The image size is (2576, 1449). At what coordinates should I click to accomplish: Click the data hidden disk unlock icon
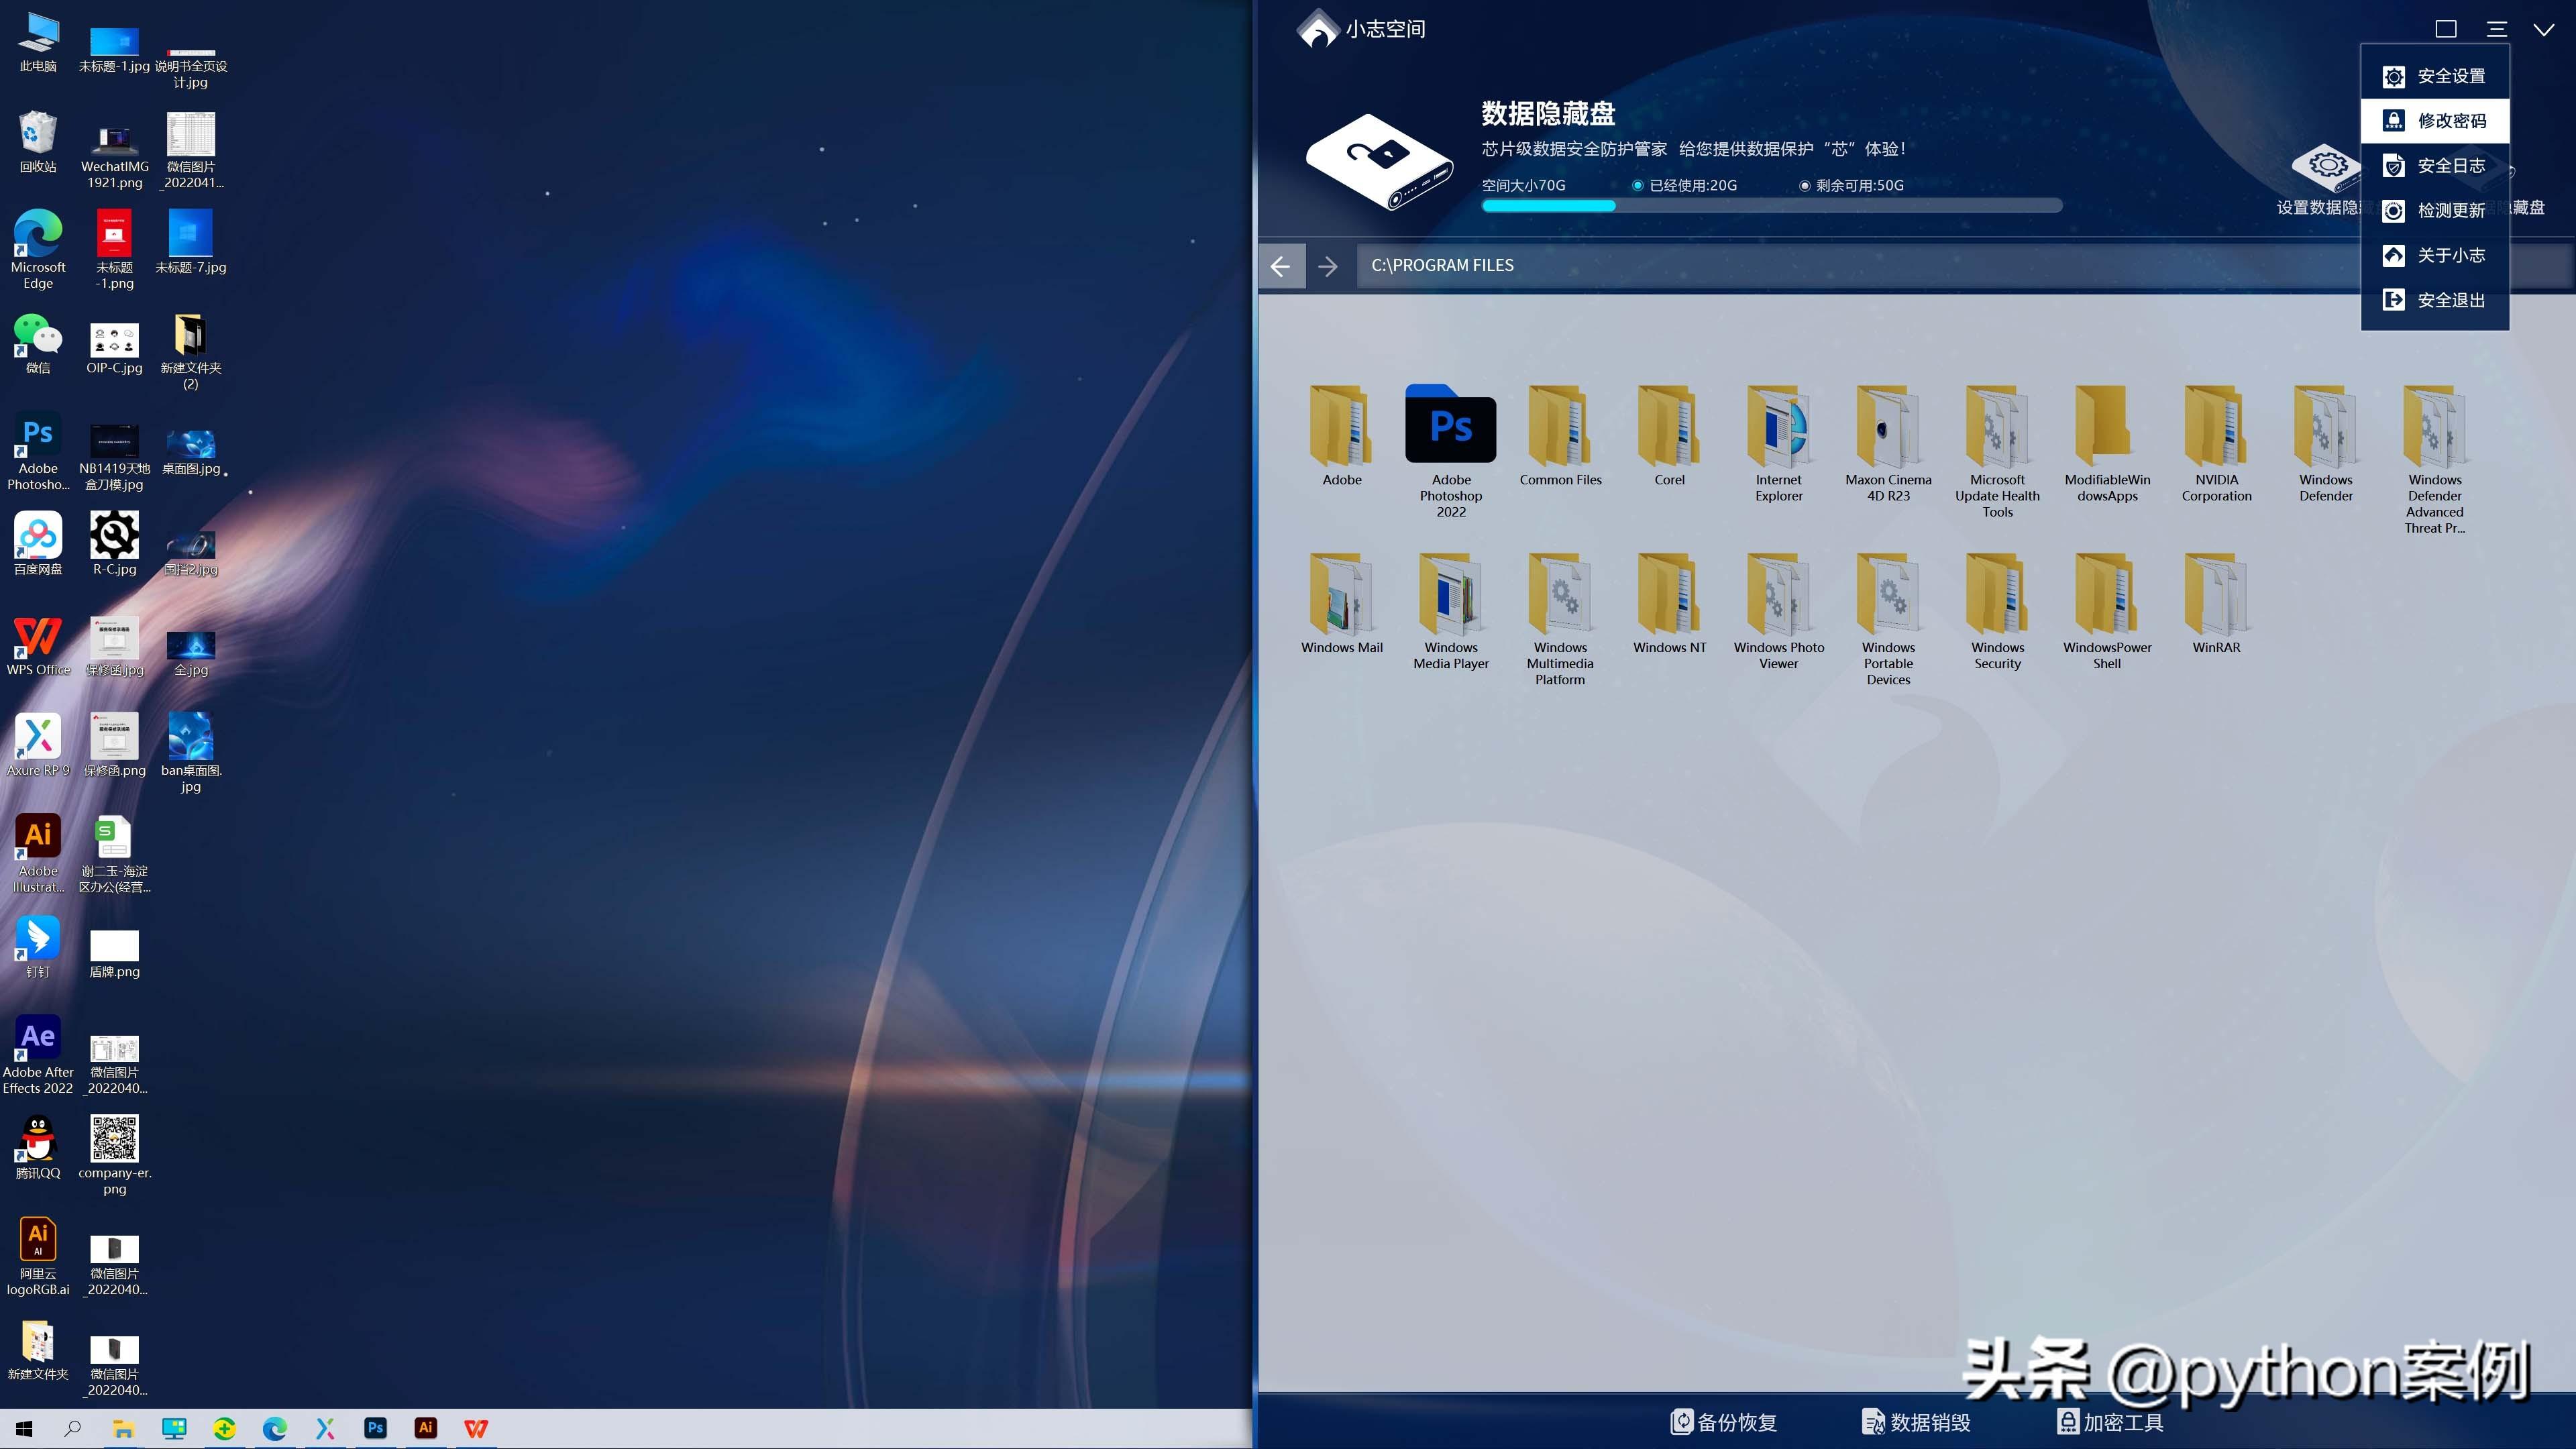(x=1379, y=161)
